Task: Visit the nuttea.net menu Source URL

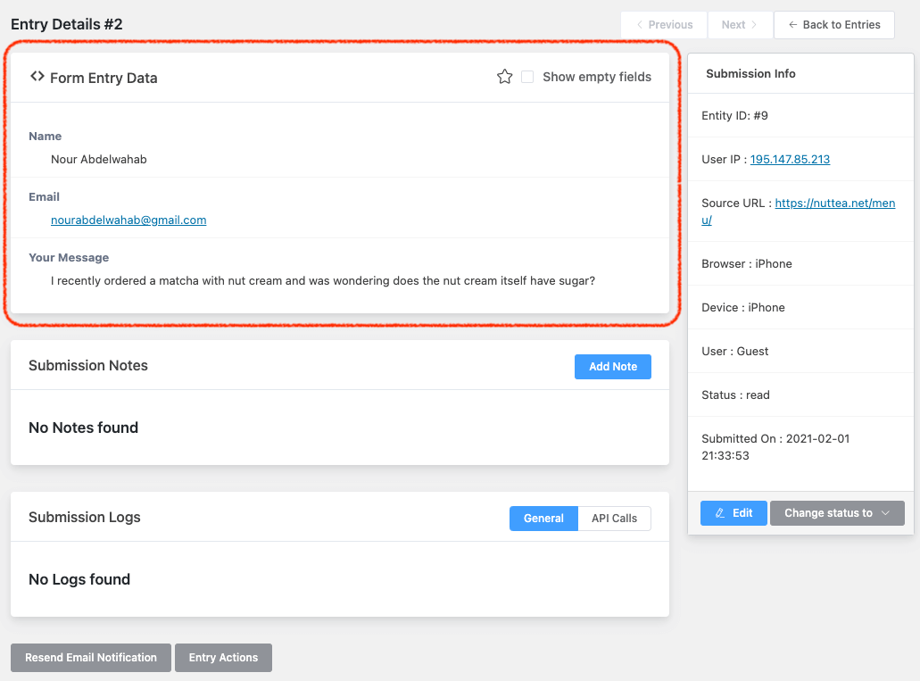Action: pos(834,203)
